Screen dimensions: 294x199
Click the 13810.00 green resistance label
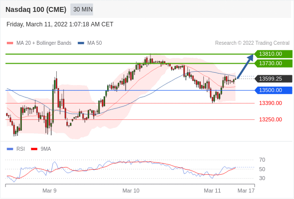274,54
